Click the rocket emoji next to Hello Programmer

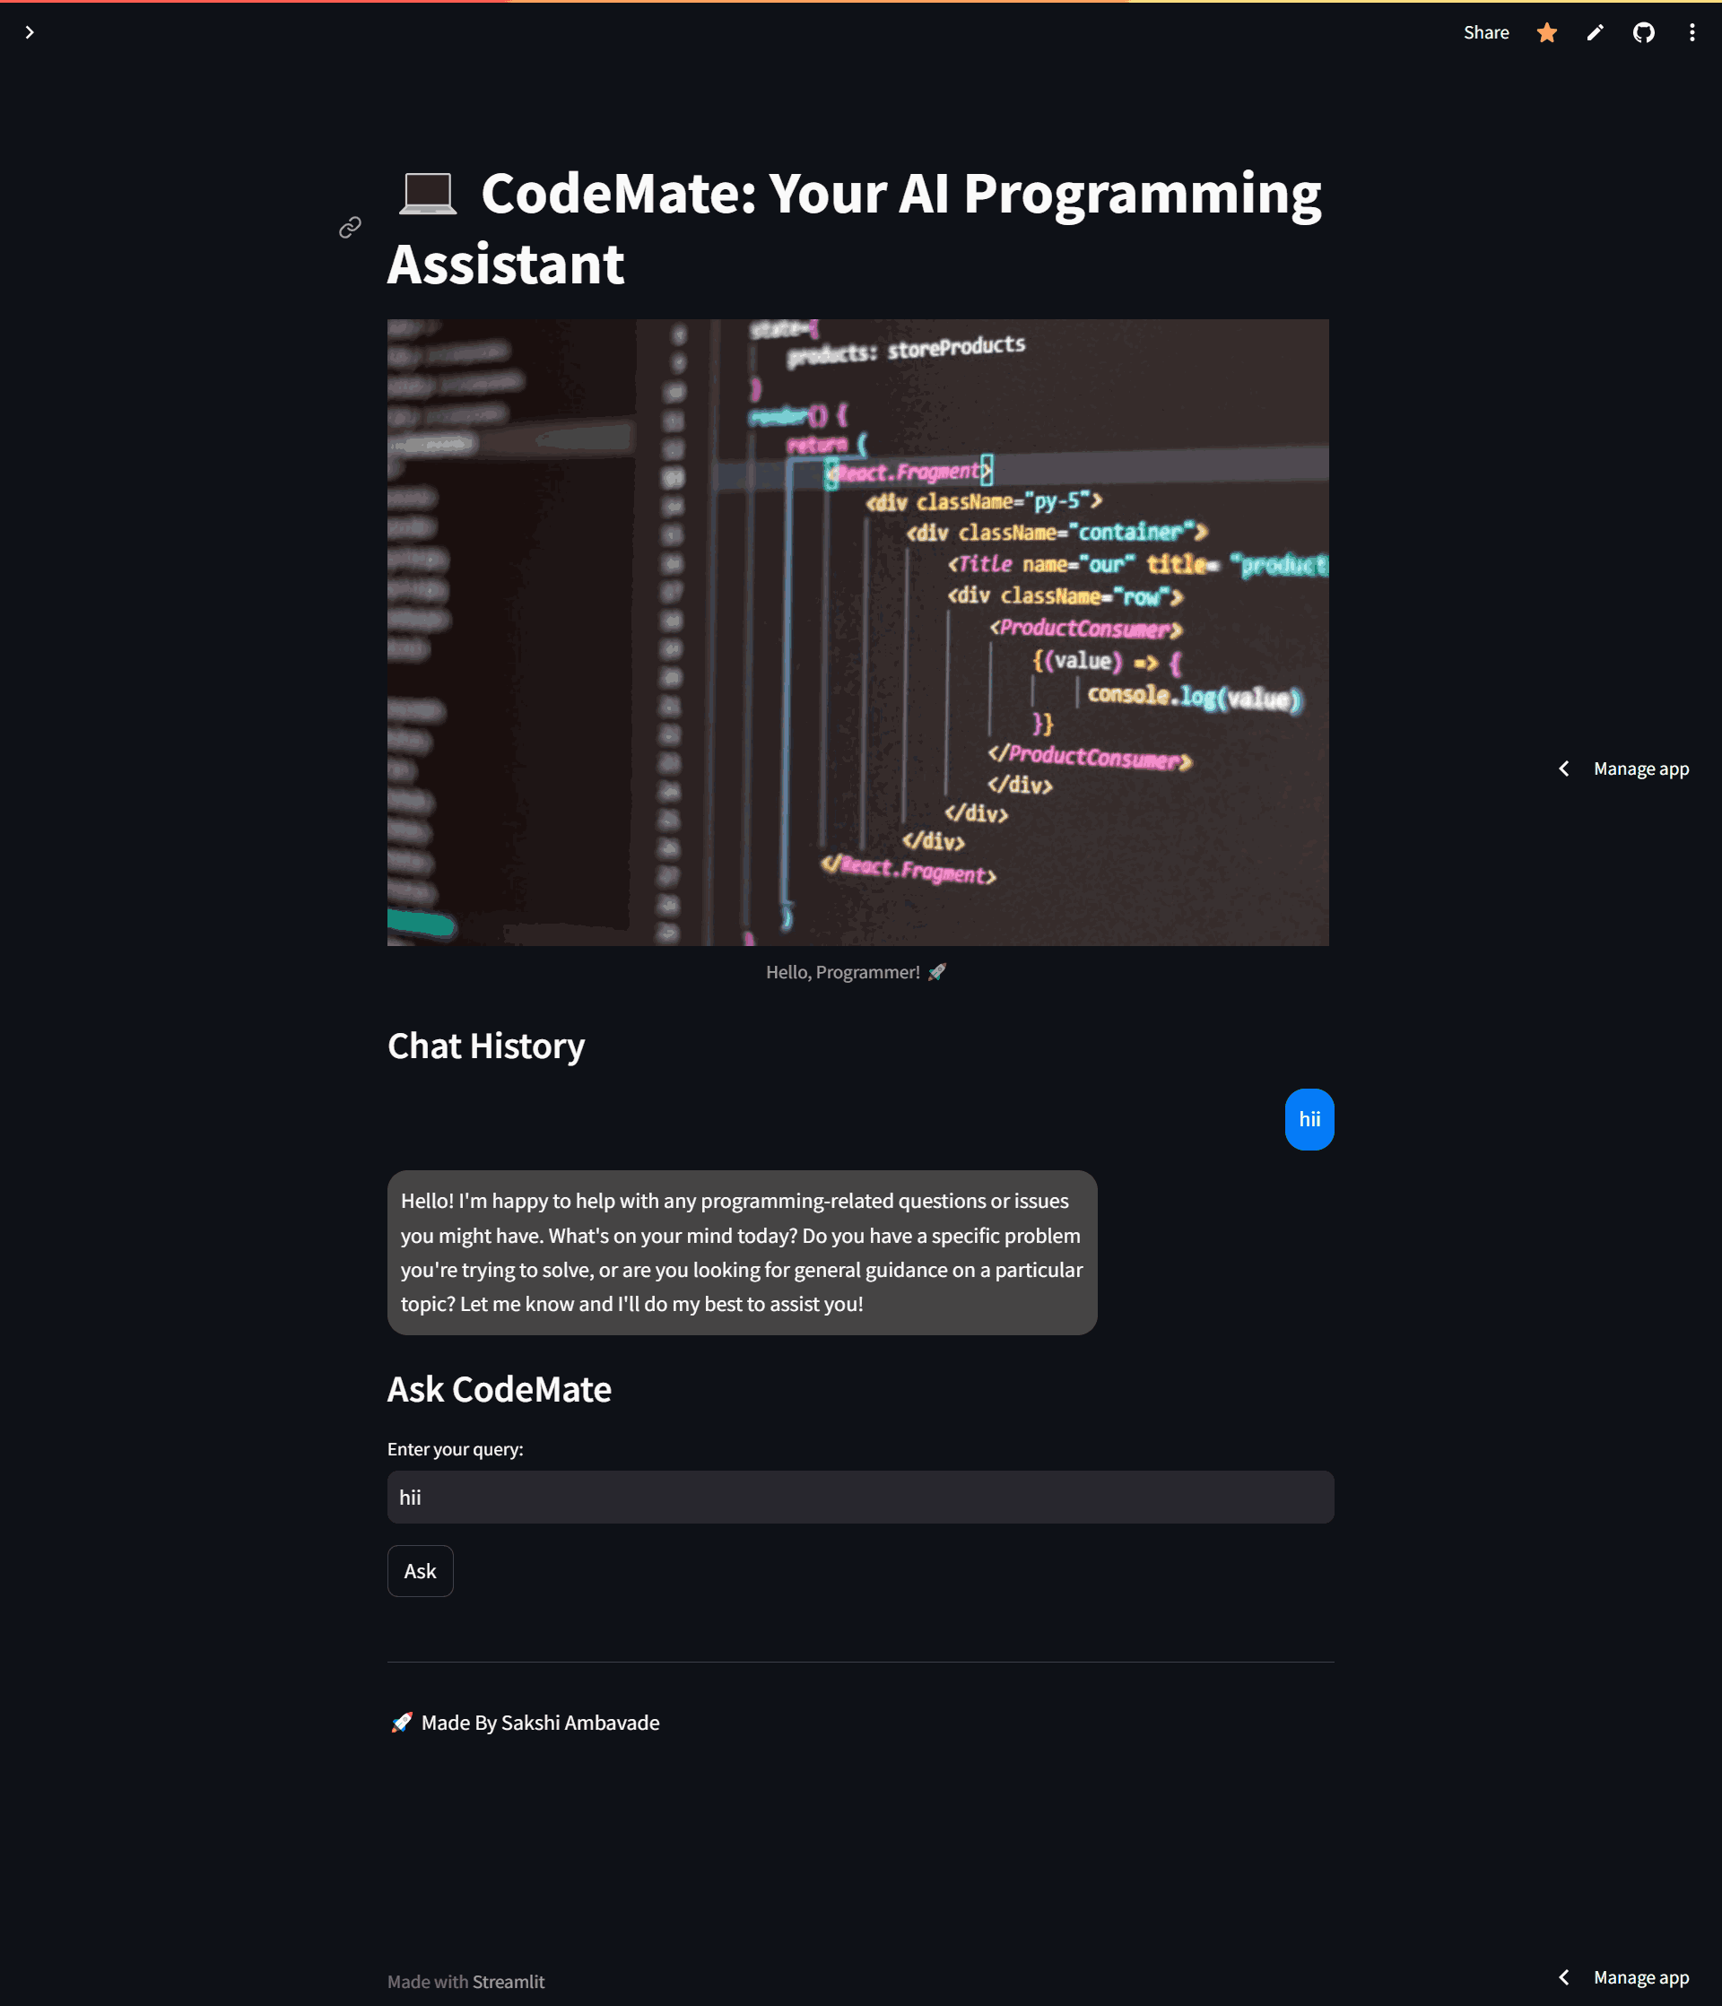[x=936, y=971]
